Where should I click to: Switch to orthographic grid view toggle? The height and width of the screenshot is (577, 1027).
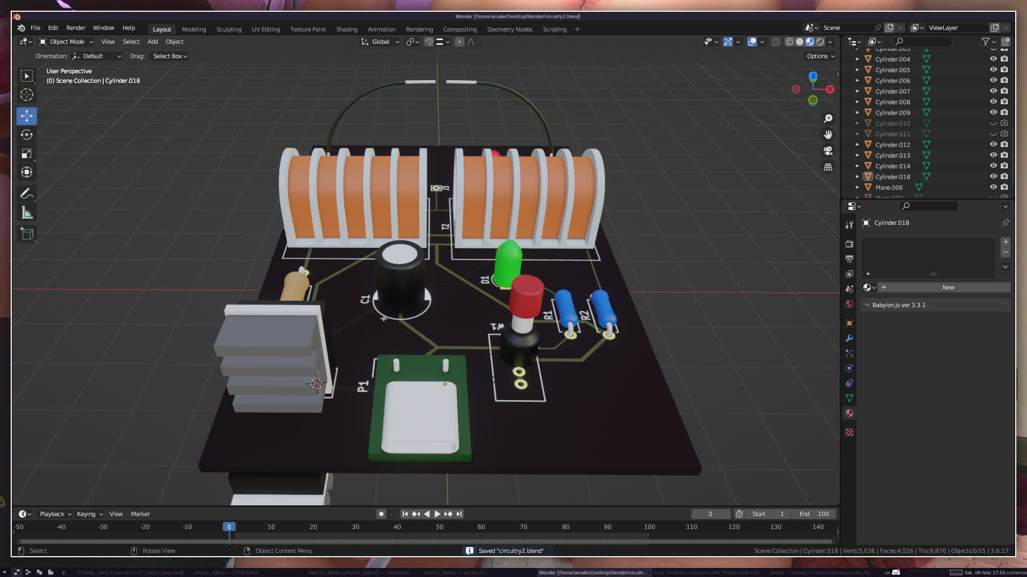[x=828, y=167]
